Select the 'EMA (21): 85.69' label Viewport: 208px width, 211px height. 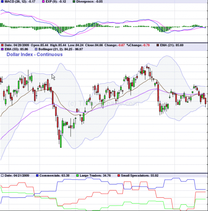[x=172, y=45]
